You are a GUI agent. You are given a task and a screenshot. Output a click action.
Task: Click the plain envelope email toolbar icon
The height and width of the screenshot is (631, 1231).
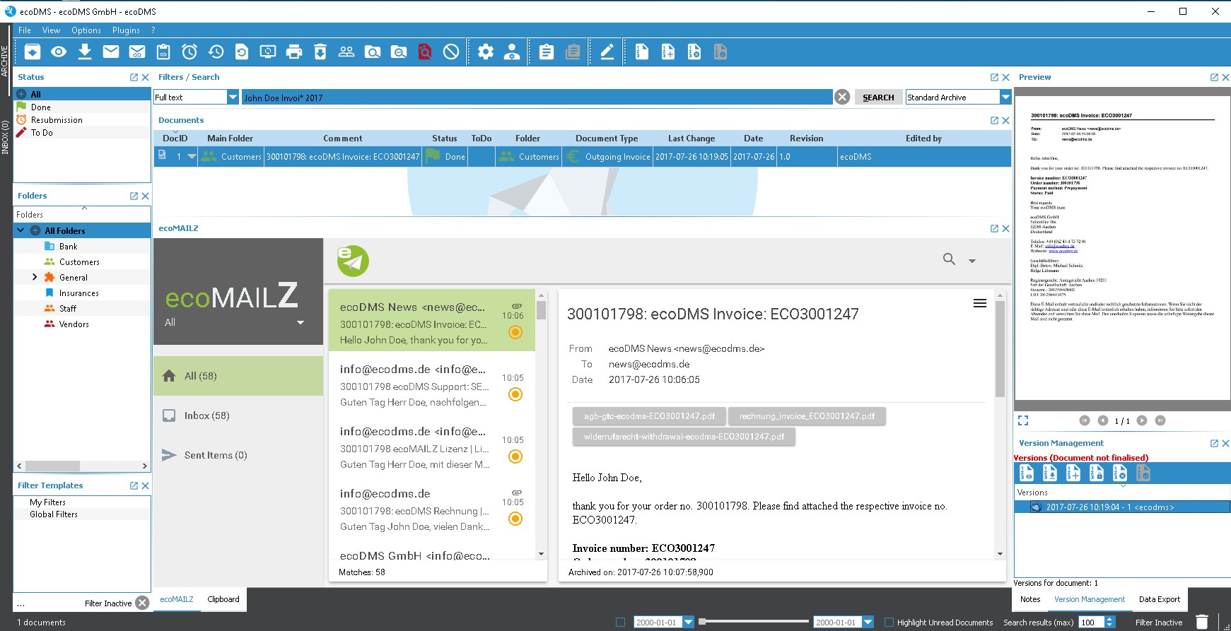[x=111, y=52]
